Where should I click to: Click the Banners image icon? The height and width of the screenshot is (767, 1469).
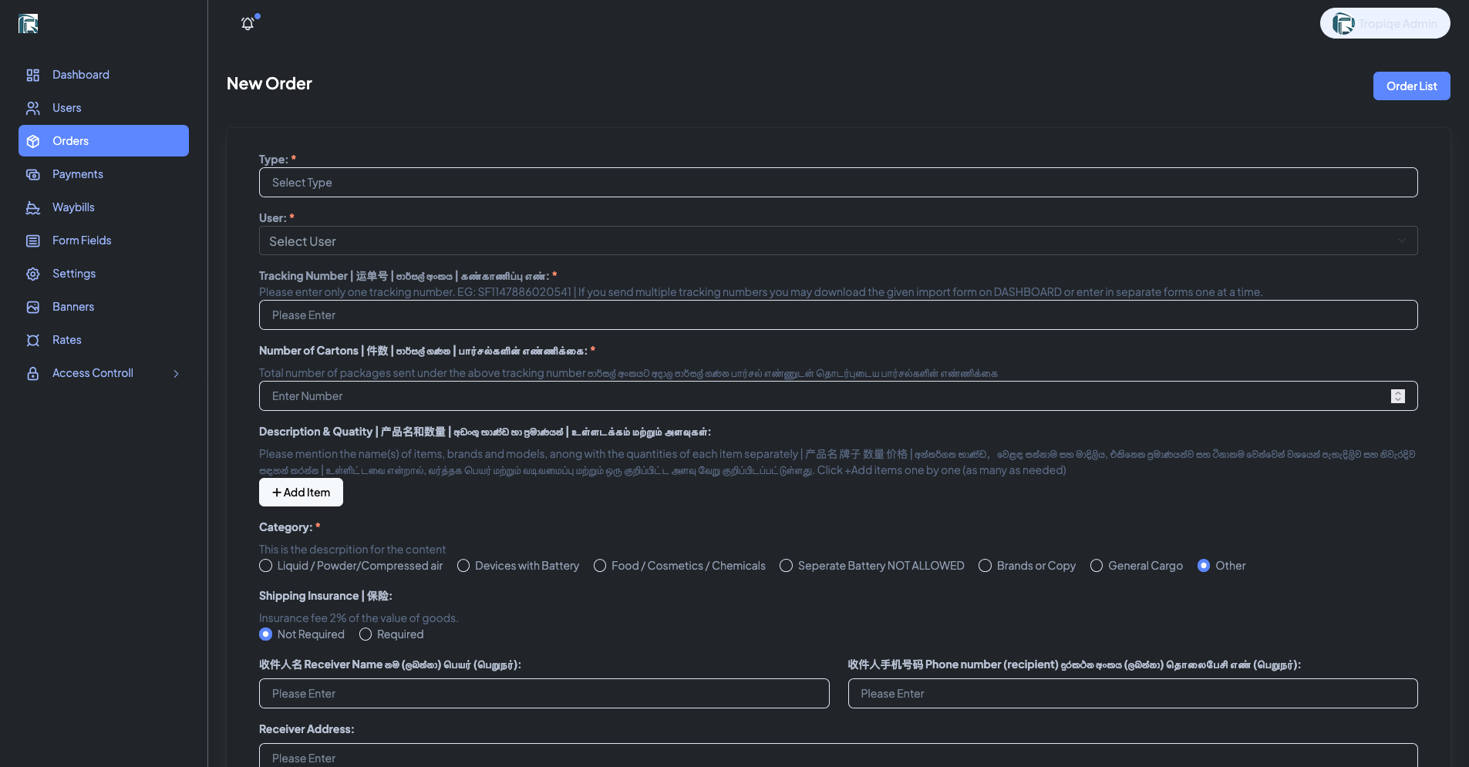click(32, 307)
